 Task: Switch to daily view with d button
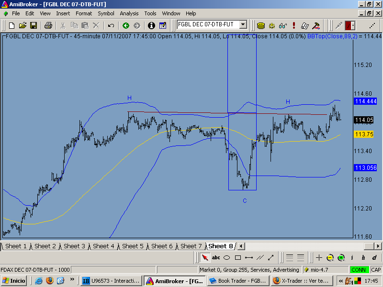click(374, 257)
